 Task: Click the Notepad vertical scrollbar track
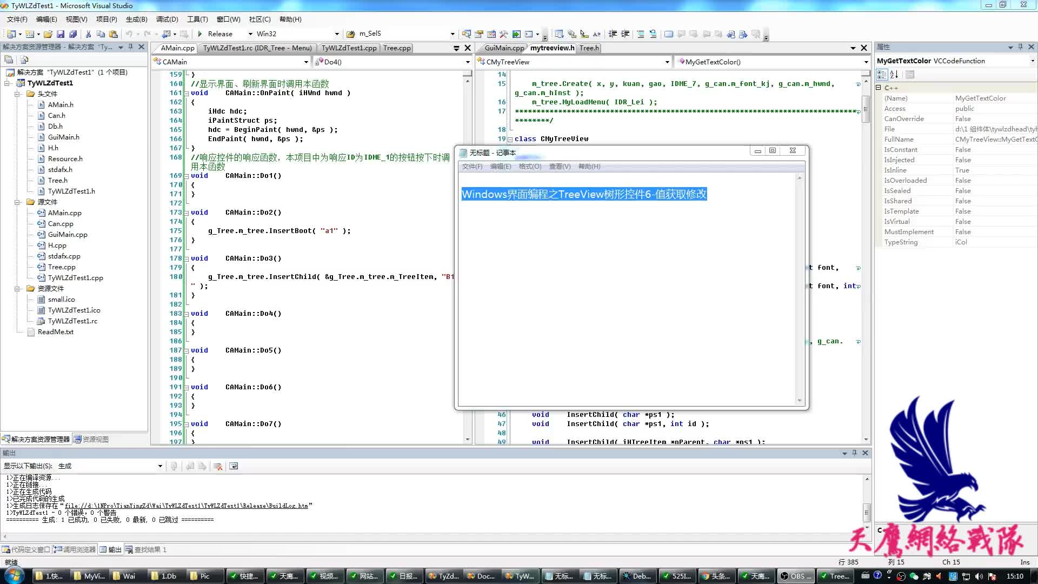[800, 292]
